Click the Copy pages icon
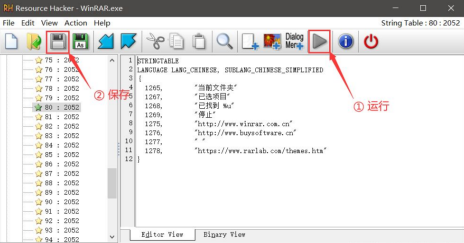 [x=176, y=41]
